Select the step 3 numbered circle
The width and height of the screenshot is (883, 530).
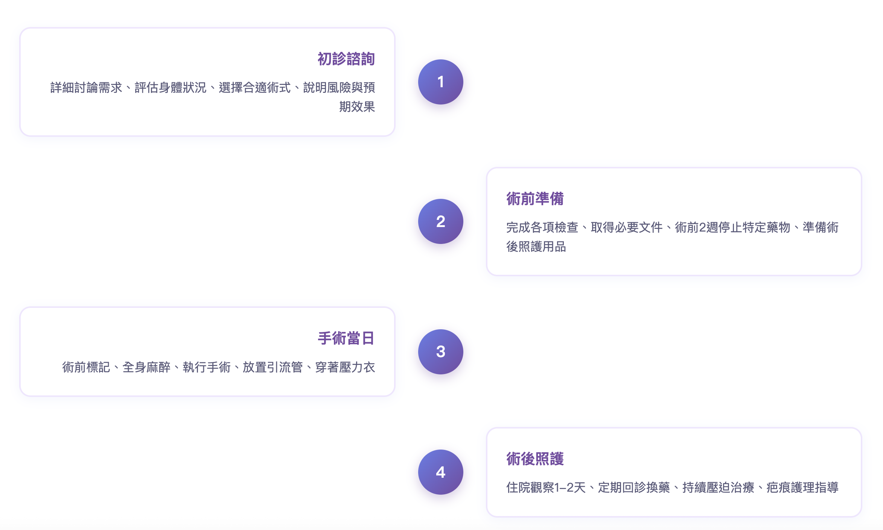click(440, 352)
